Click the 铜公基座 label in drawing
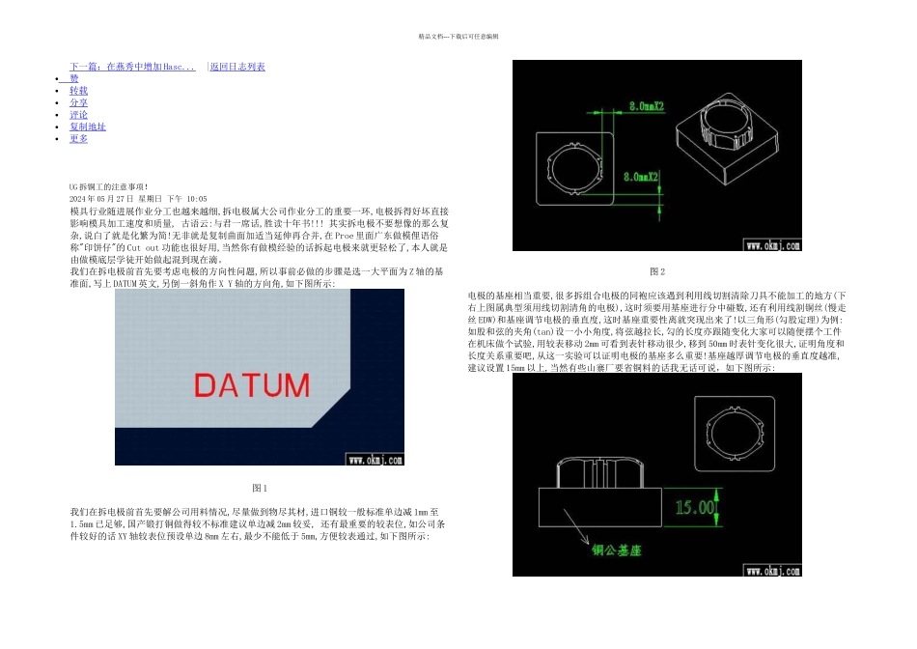Screen dimensions: 917x649 (617, 550)
